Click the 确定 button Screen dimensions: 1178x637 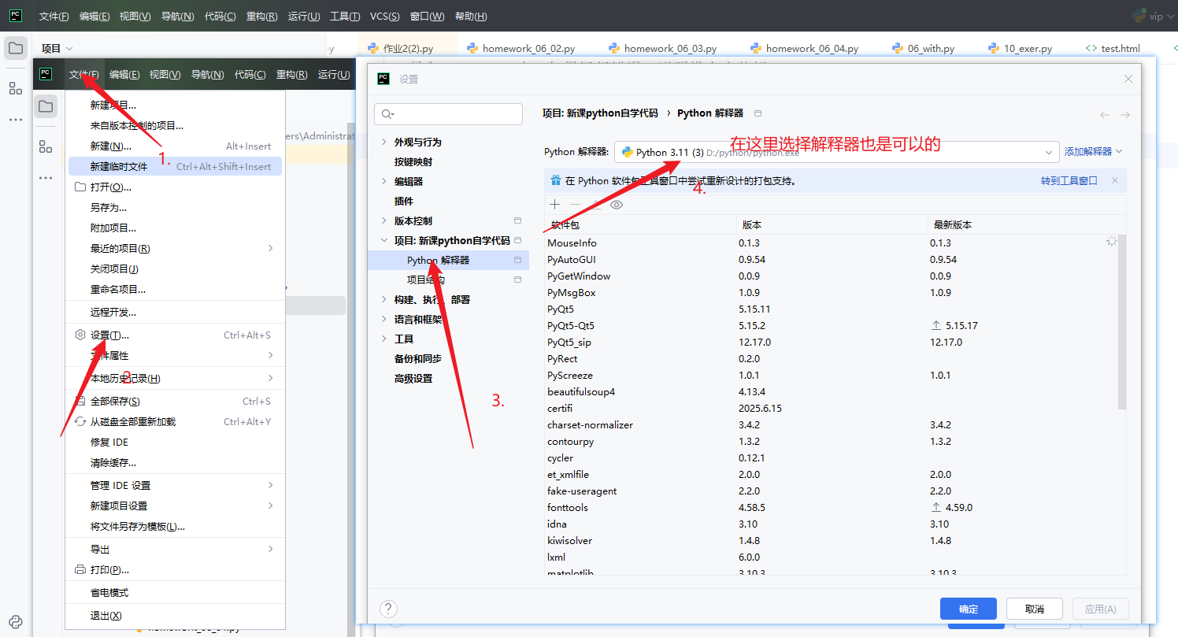[969, 609]
